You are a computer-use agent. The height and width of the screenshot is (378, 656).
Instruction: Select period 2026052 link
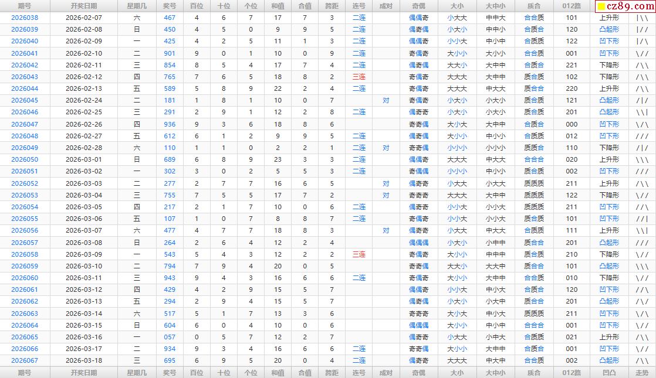[25, 183]
